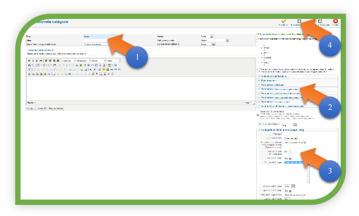This screenshot has height=216, width=359.
Task: Open the Taille font size dropdown
Action: coord(113,61)
